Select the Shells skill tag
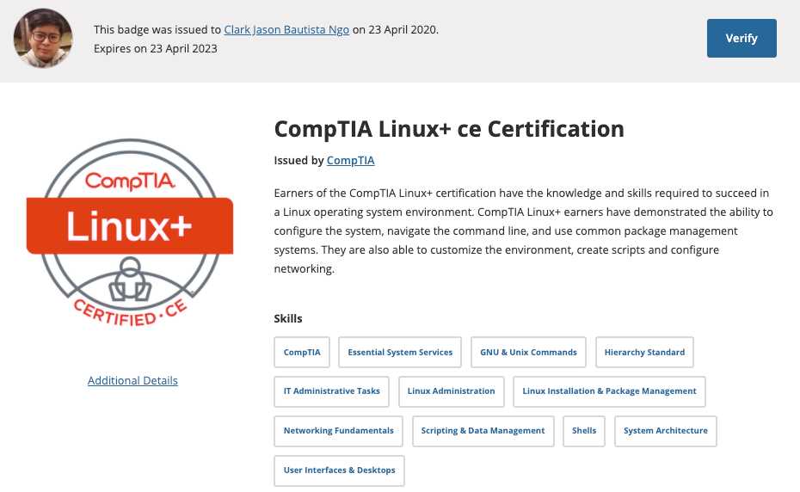800x492 pixels. pos(584,431)
